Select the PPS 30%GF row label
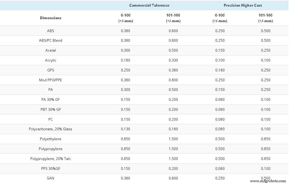Image resolution: width=289 pixels, height=184 pixels. [x=51, y=168]
